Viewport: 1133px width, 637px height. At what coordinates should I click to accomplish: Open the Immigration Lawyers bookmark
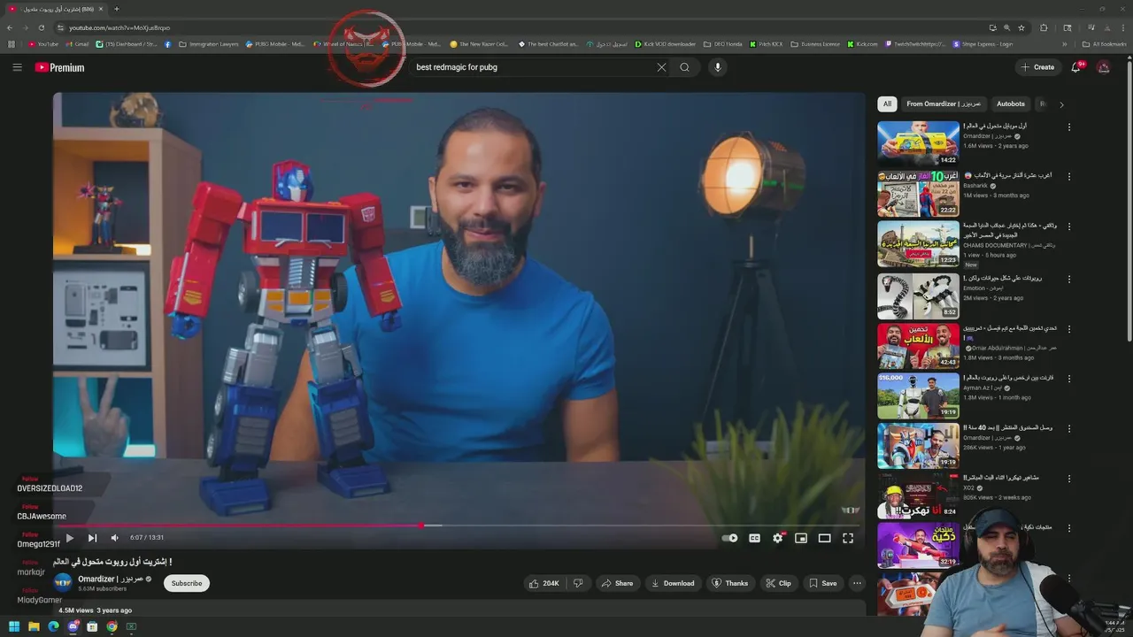coord(207,44)
